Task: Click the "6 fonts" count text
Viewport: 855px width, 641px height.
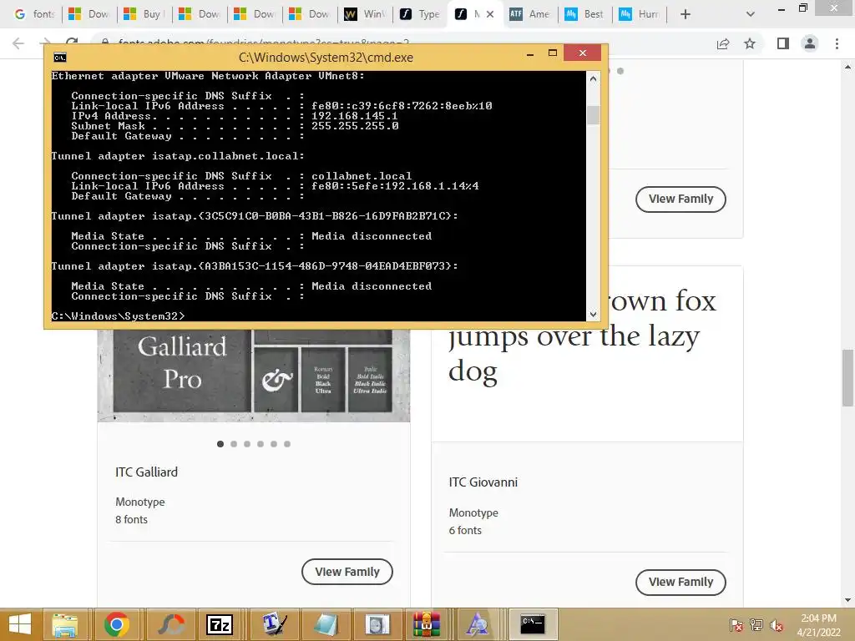Action: coord(465,530)
